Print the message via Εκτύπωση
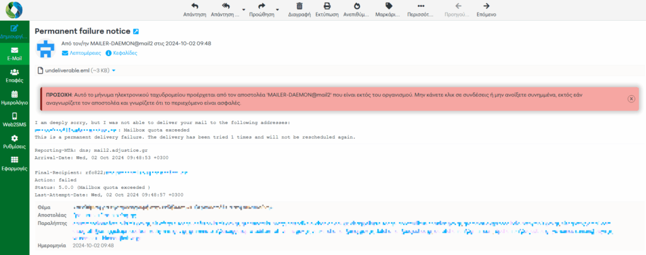The image size is (646, 255). click(x=327, y=9)
